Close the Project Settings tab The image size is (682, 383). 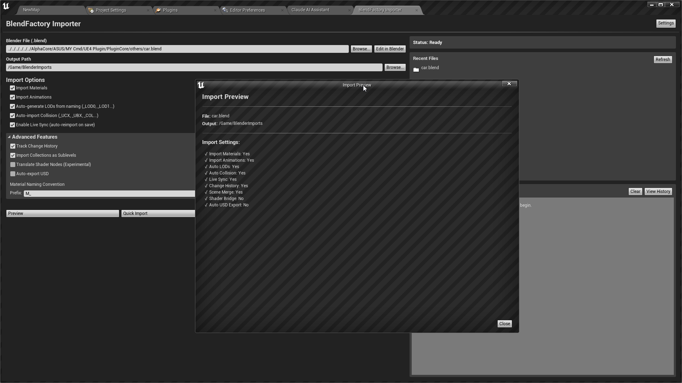[x=148, y=10]
